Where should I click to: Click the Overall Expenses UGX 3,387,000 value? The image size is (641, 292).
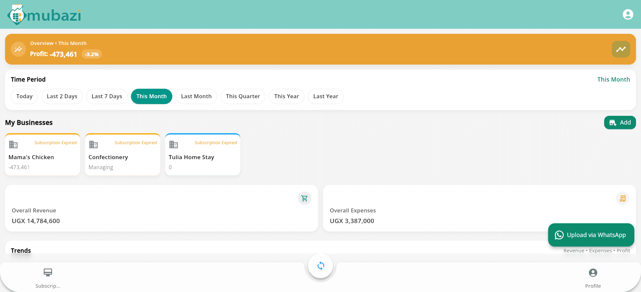tap(352, 221)
